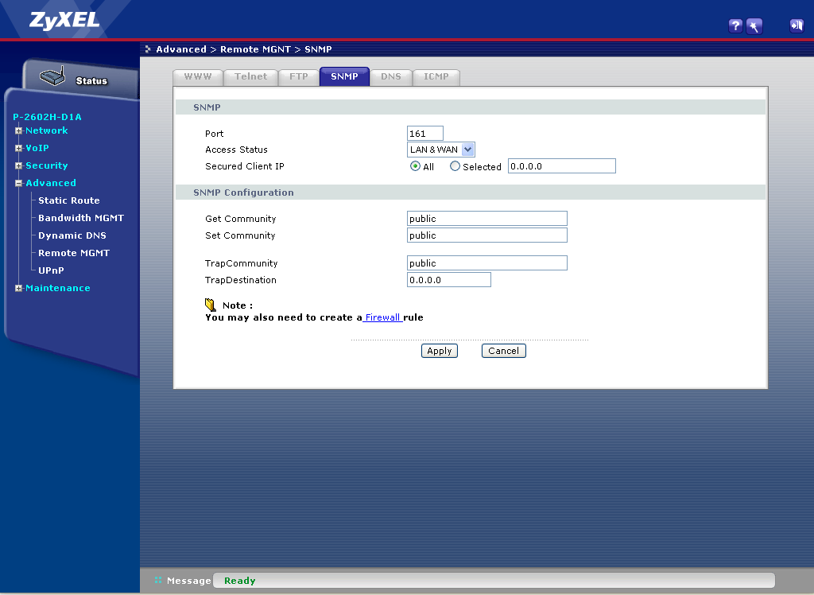The image size is (814, 595).
Task: Open UPnP in sidebar
Action: (x=51, y=270)
